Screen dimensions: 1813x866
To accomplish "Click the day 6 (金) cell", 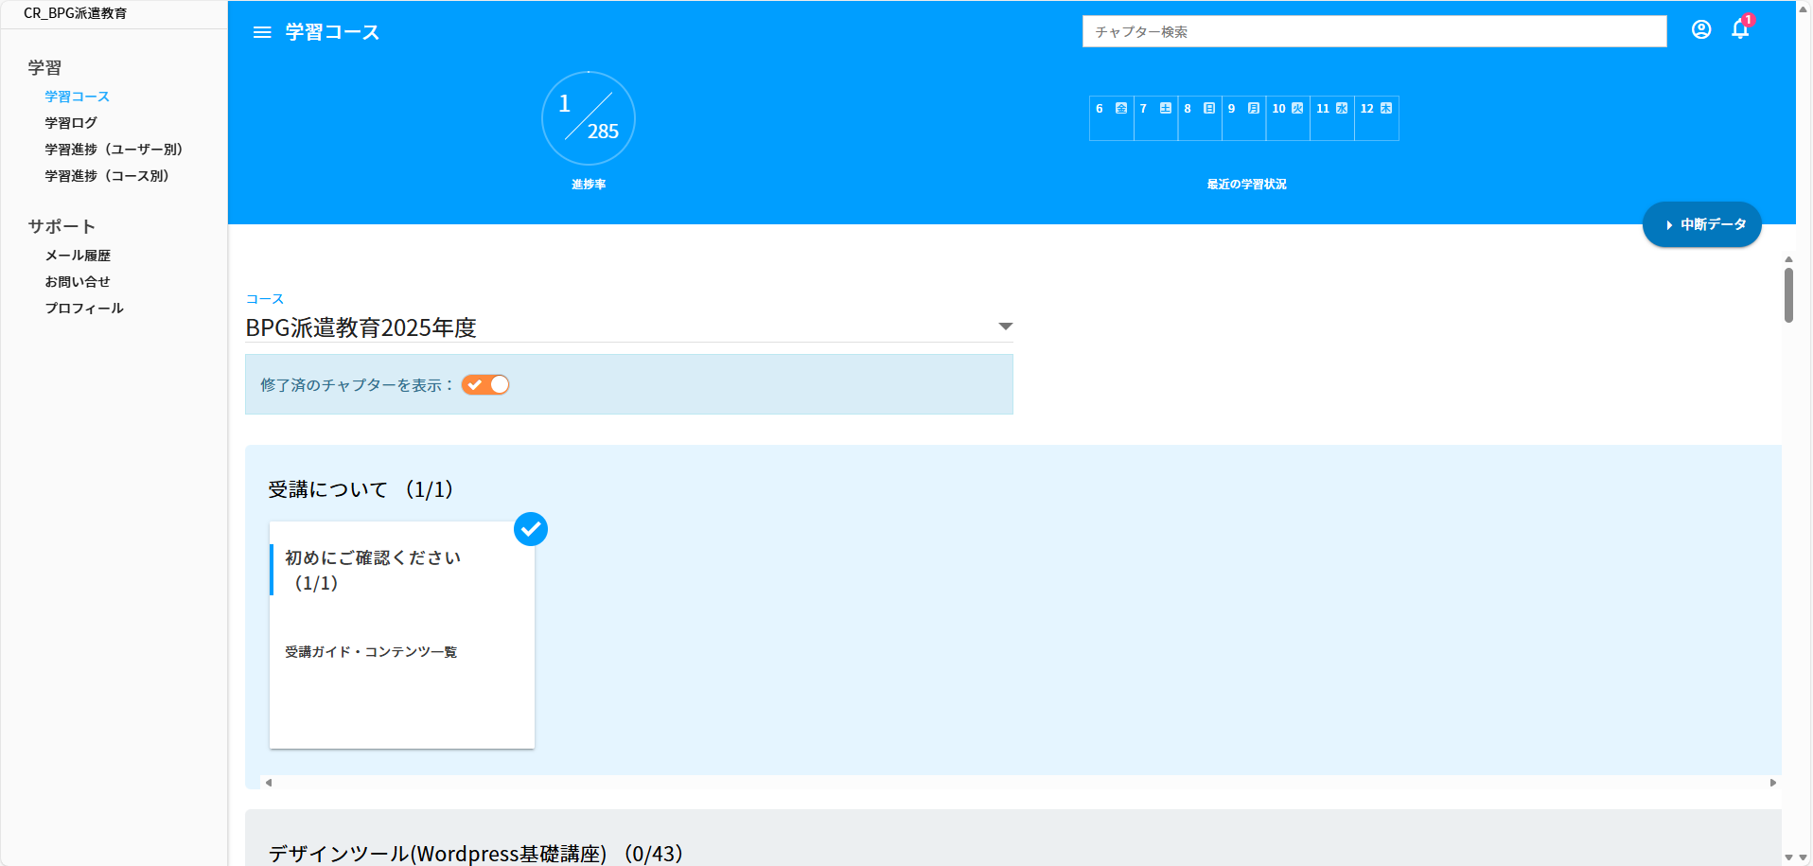I will (1112, 118).
